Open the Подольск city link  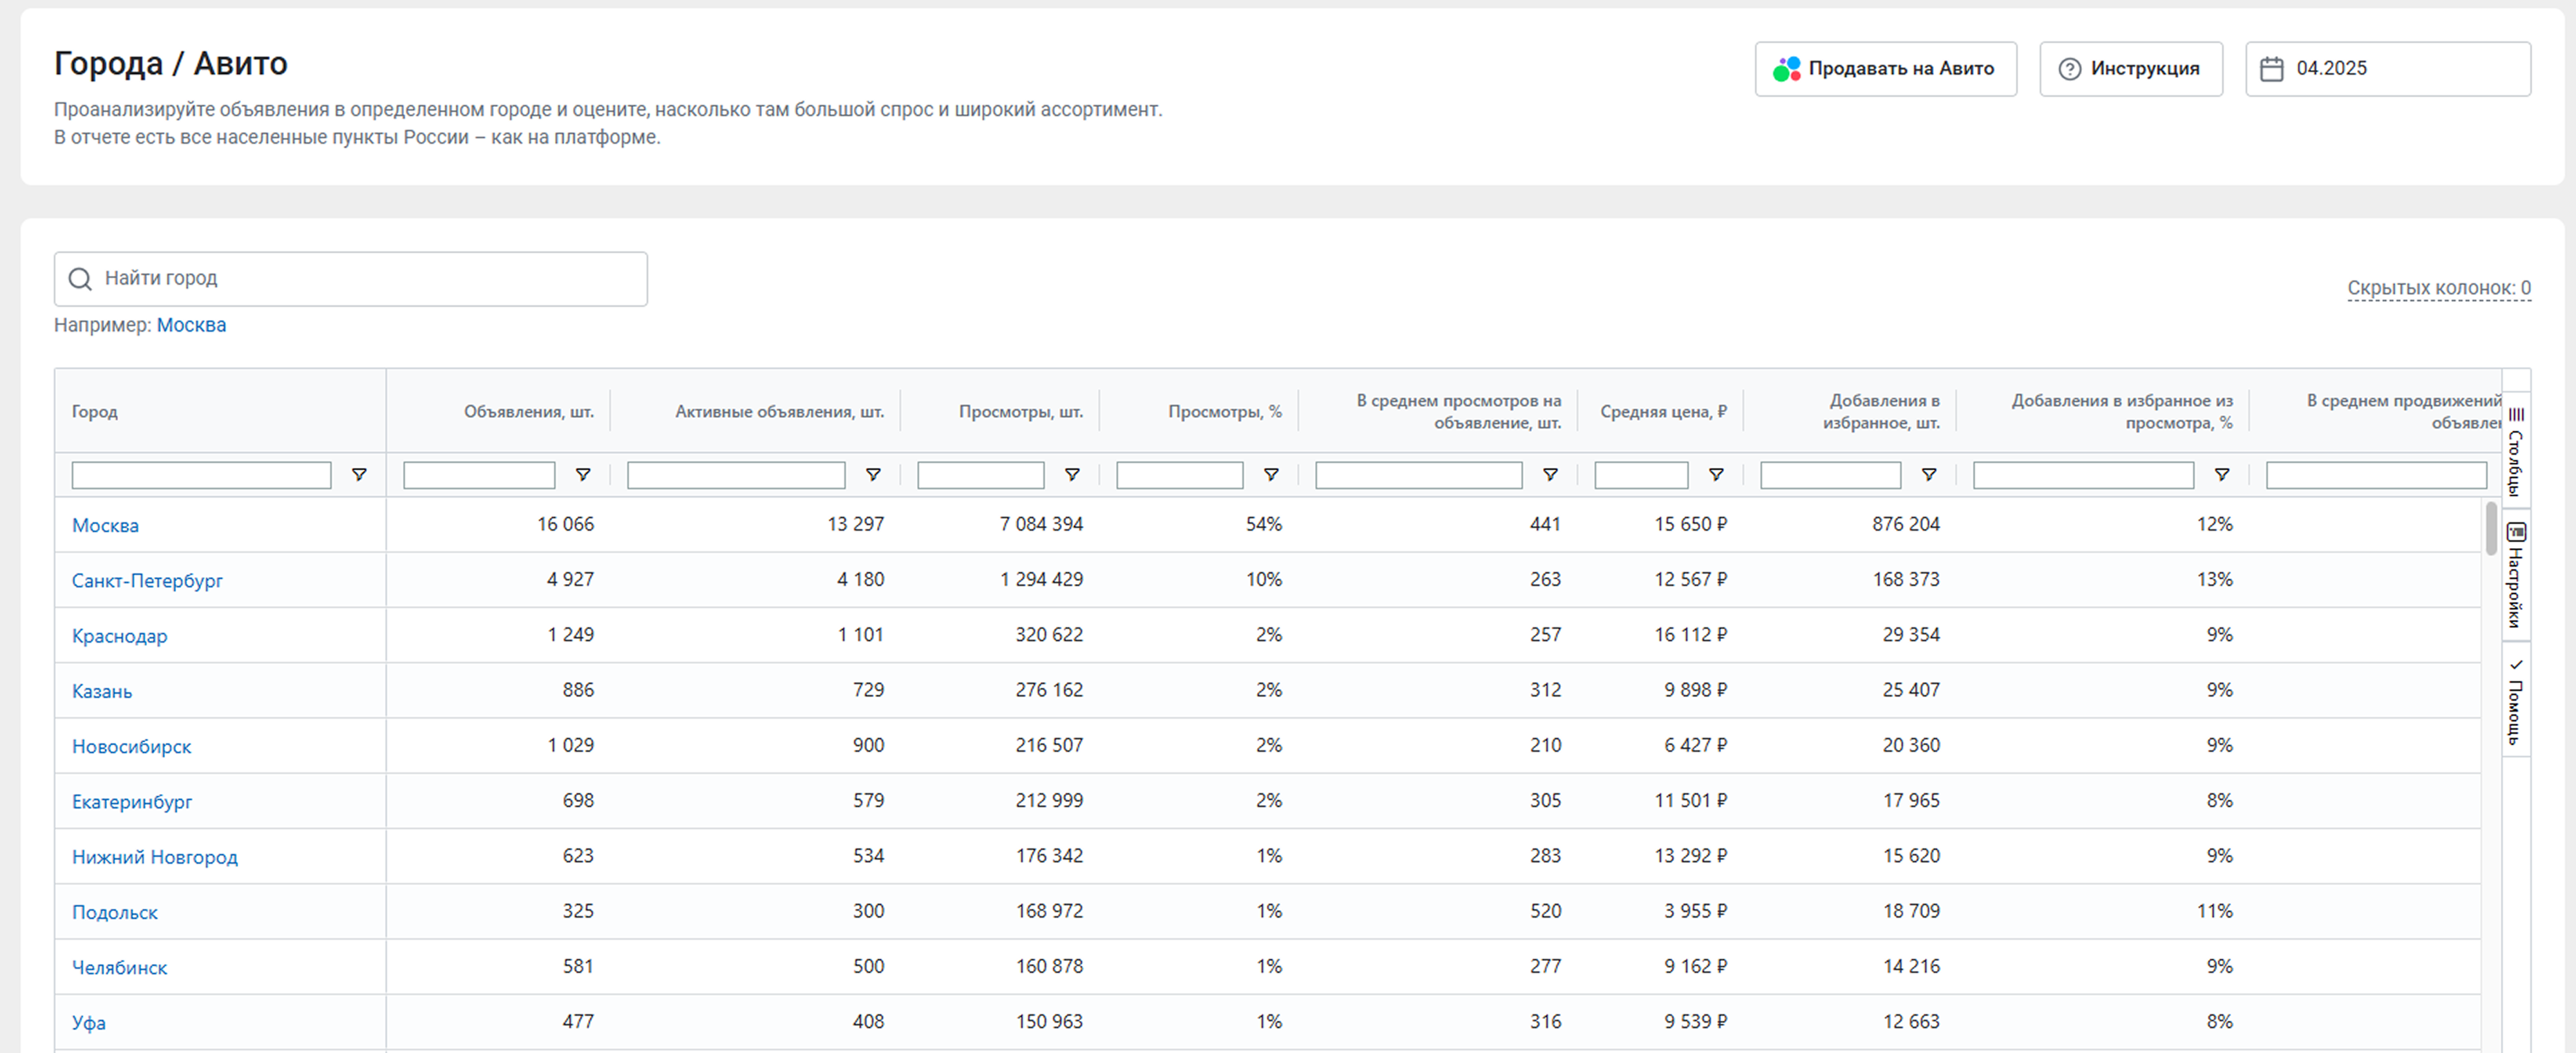[115, 912]
